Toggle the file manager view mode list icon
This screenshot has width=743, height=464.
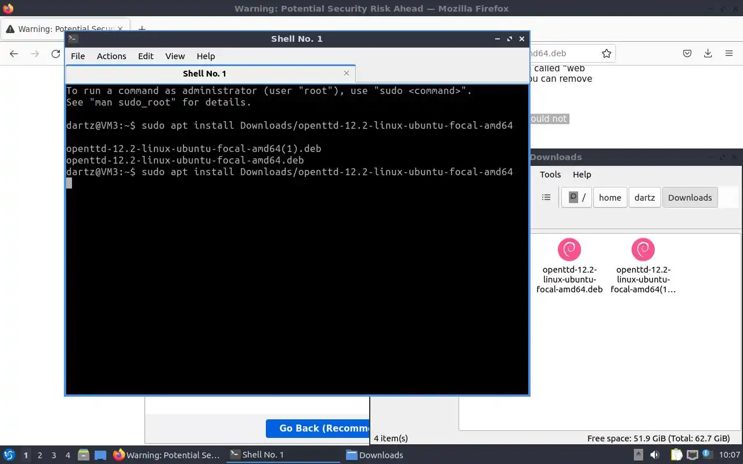pos(546,197)
